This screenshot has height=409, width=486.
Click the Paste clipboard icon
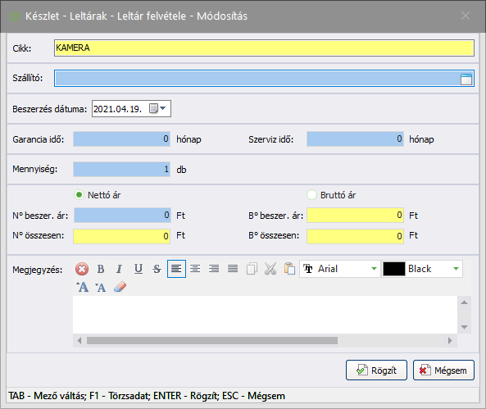(x=289, y=269)
